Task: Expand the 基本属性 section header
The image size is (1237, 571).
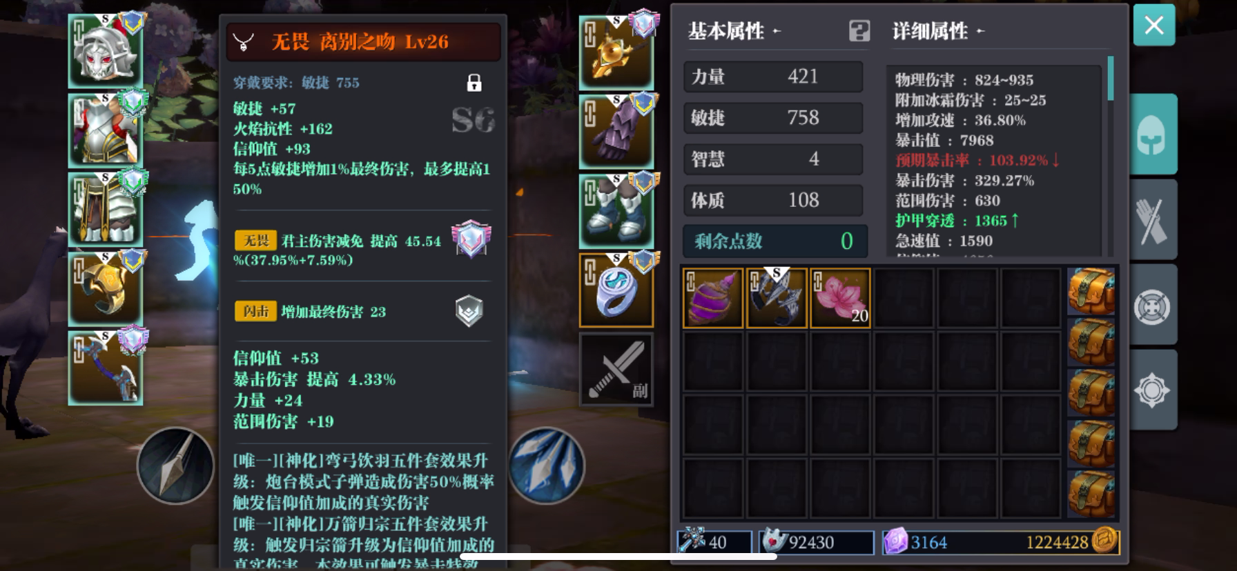Action: pos(734,31)
